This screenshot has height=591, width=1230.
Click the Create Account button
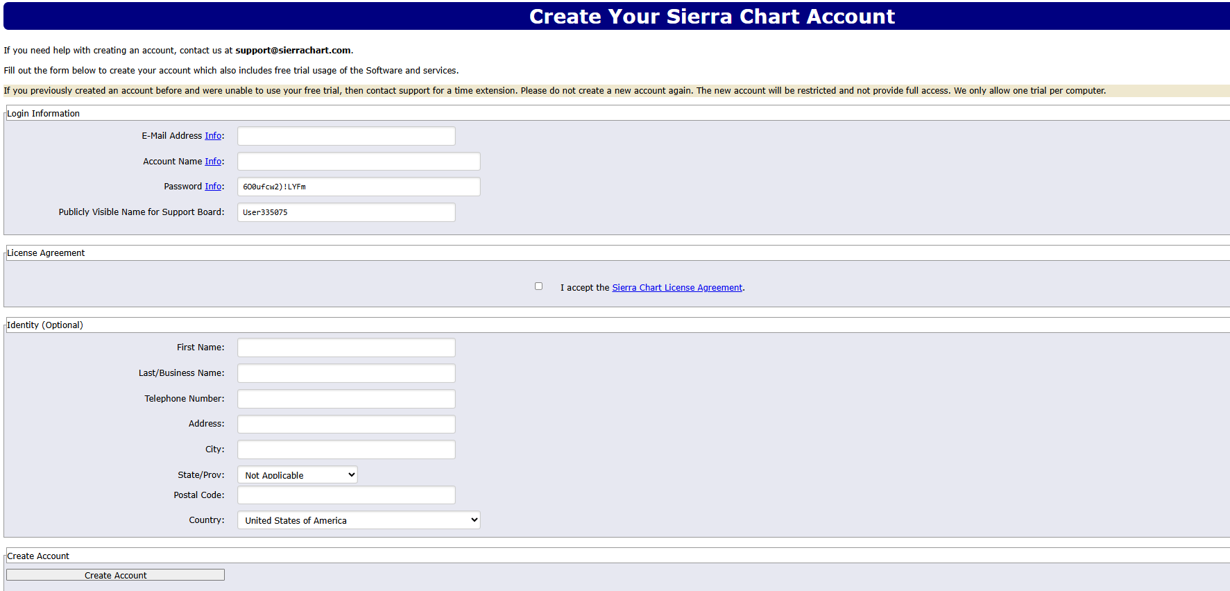115,575
